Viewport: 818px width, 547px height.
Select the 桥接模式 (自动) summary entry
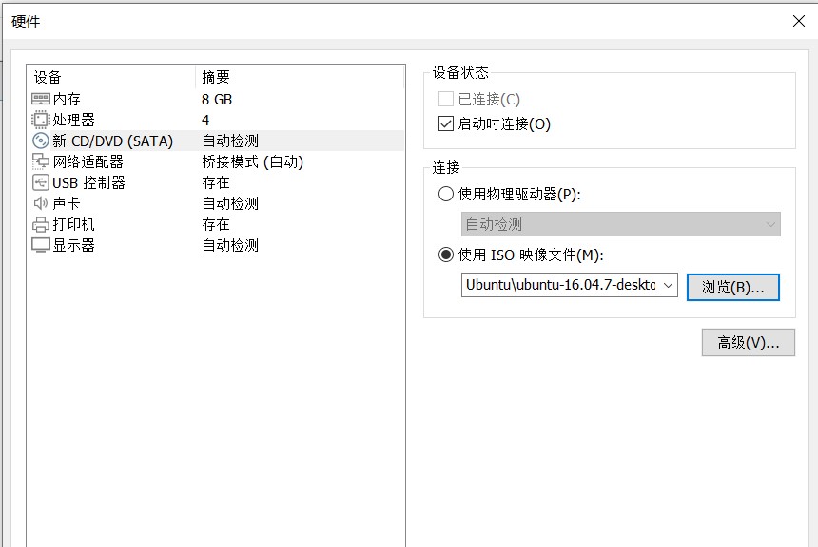pyautogui.click(x=252, y=162)
